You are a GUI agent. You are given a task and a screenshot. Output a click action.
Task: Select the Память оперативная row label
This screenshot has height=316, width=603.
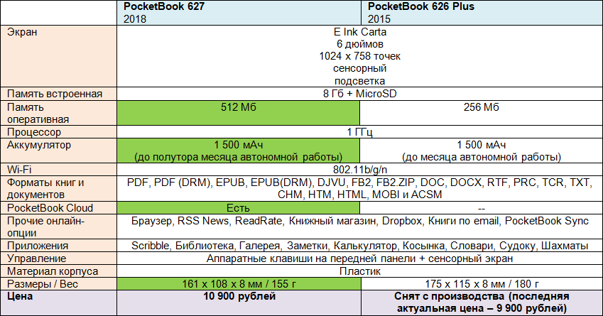point(58,113)
